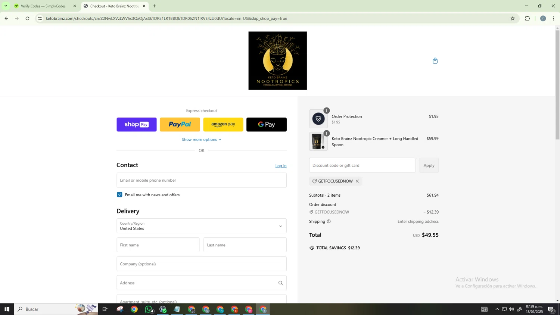The height and width of the screenshot is (315, 560).
Task: Open the volume control icon
Action: click(x=511, y=309)
